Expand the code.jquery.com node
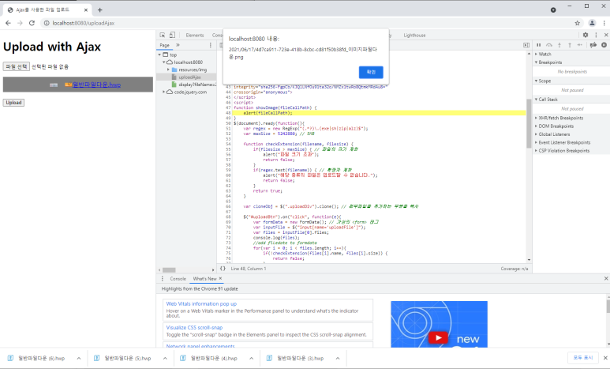 click(164, 92)
